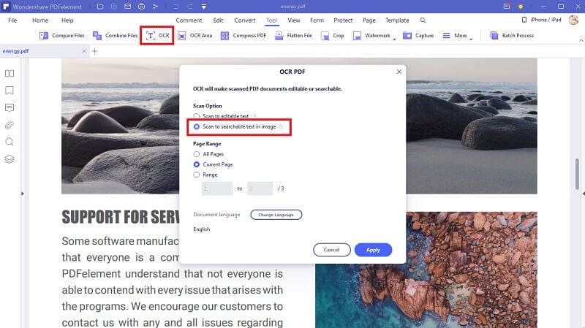Switch to the Template tab

pos(397,20)
